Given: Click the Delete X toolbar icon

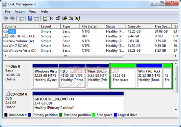Looking at the screenshot, I should [51, 18].
